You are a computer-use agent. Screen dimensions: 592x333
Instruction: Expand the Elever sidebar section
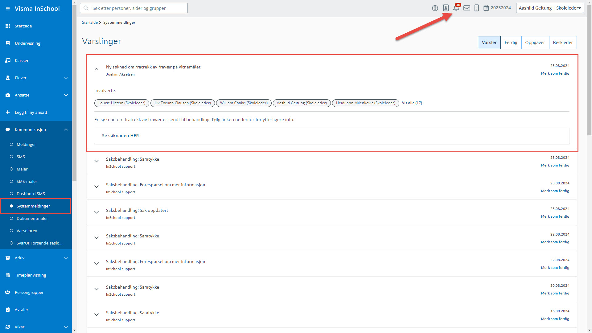click(x=66, y=78)
